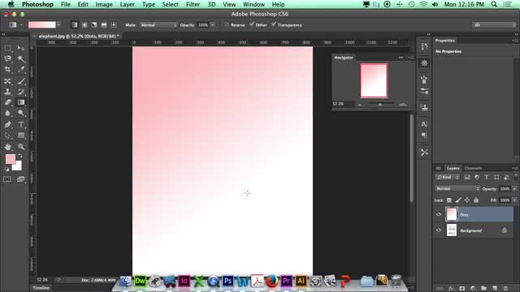Select the Clone Stamp tool
Viewport: 520px width, 292px height.
tap(7, 92)
